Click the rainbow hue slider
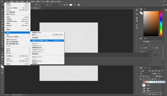167x96 pixels. tap(161, 24)
